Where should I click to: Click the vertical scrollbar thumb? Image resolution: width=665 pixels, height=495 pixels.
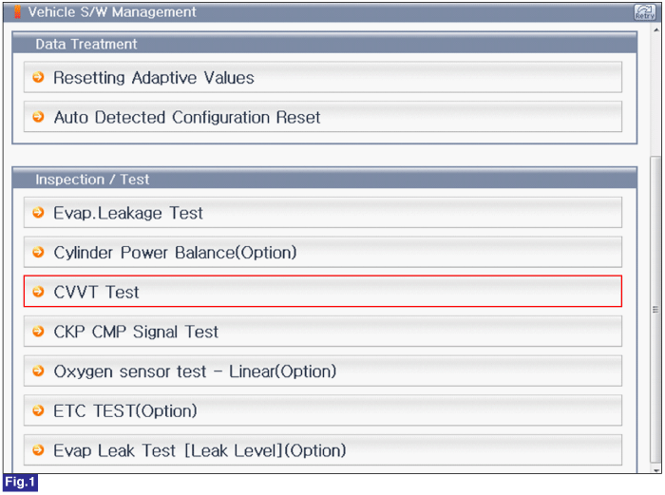(655, 310)
